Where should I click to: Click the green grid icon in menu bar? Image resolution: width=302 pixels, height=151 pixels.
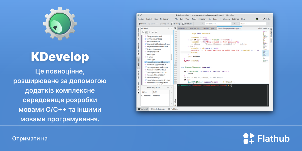pyautogui.click(x=257, y=19)
